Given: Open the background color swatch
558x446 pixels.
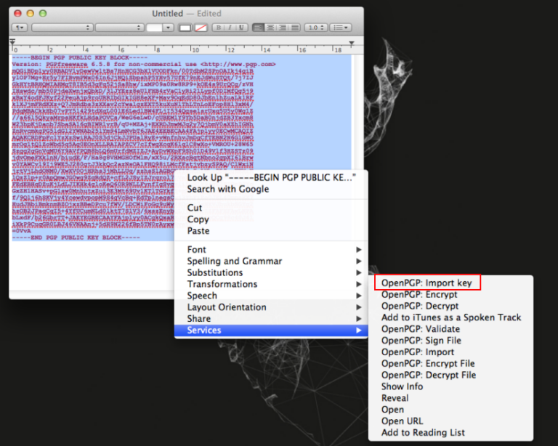Looking at the screenshot, I should tap(201, 28).
